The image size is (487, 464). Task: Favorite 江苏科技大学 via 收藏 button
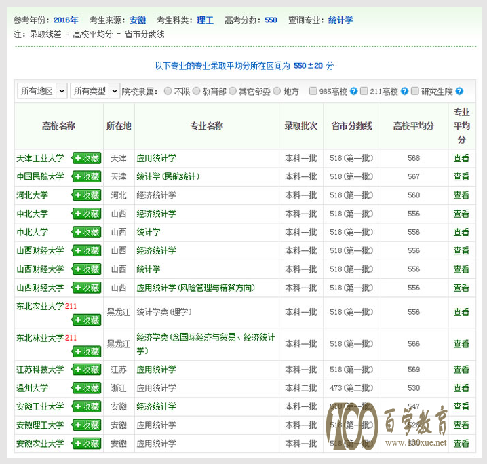pyautogui.click(x=87, y=369)
